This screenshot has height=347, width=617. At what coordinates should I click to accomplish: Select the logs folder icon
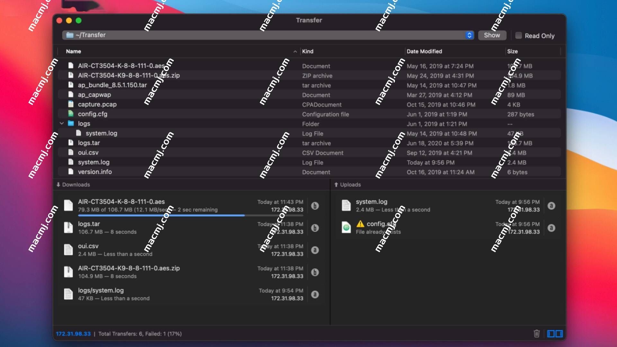tap(71, 123)
